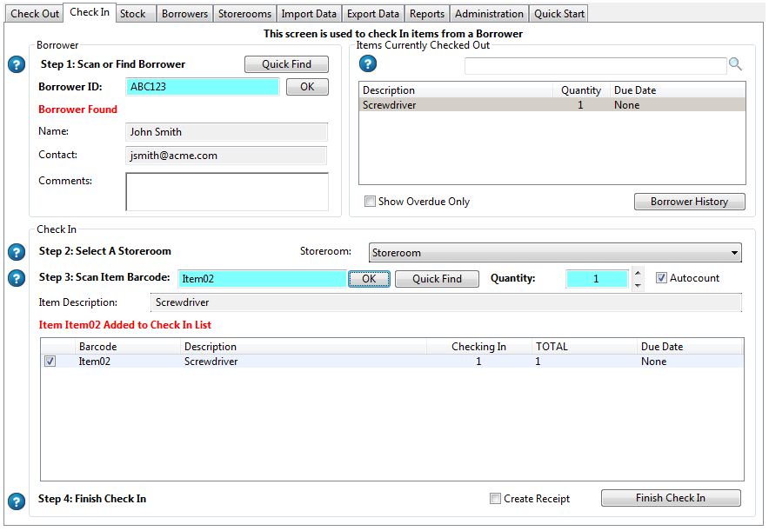
Task: Click the help icon beside Step 1
Action: [16, 65]
